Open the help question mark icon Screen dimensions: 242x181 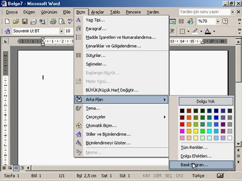225,21
